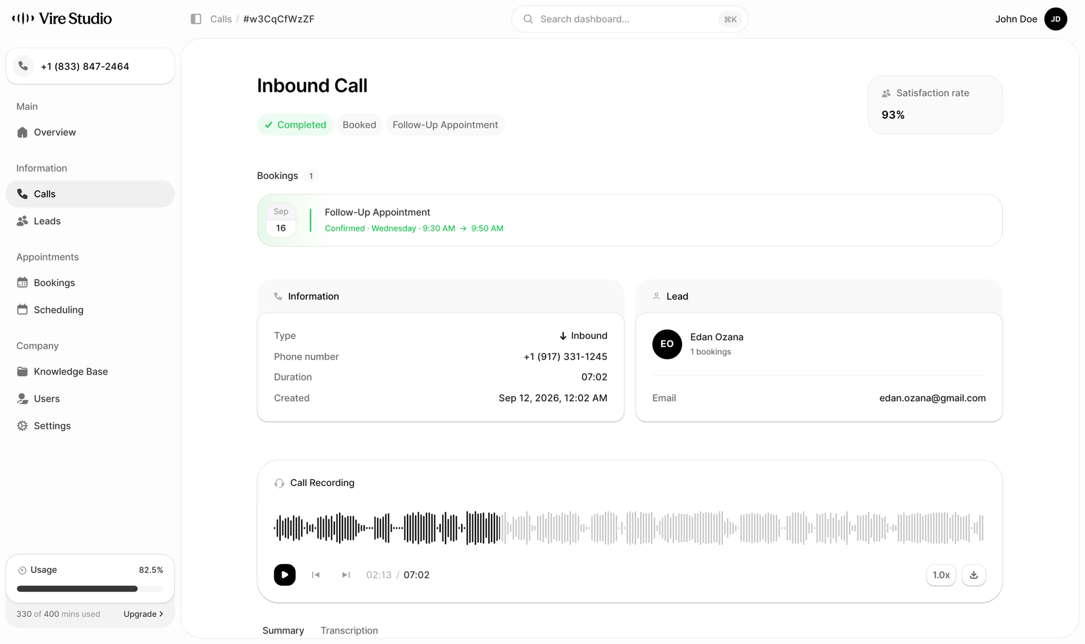
Task: Click Upgrade link
Action: pos(144,614)
